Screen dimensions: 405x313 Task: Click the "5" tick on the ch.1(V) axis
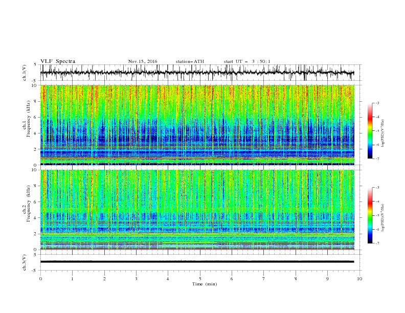(x=36, y=65)
